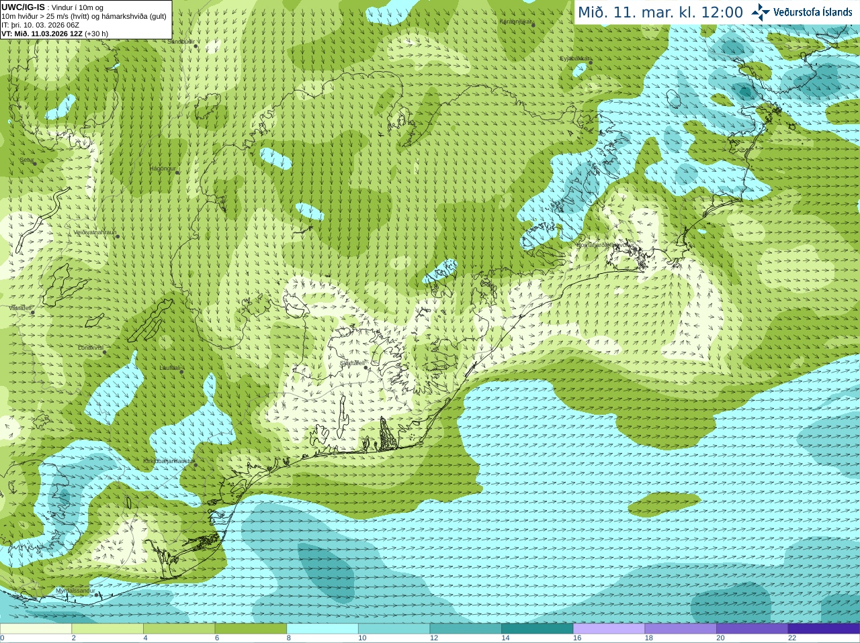This screenshot has height=643, width=860.
Task: Click the Veðurstofa Íslands name text
Action: pyautogui.click(x=812, y=12)
